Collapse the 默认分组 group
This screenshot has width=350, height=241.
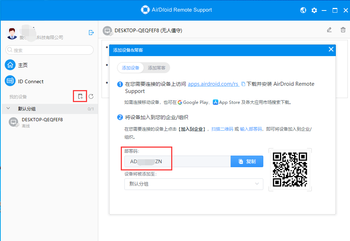click(x=8, y=108)
